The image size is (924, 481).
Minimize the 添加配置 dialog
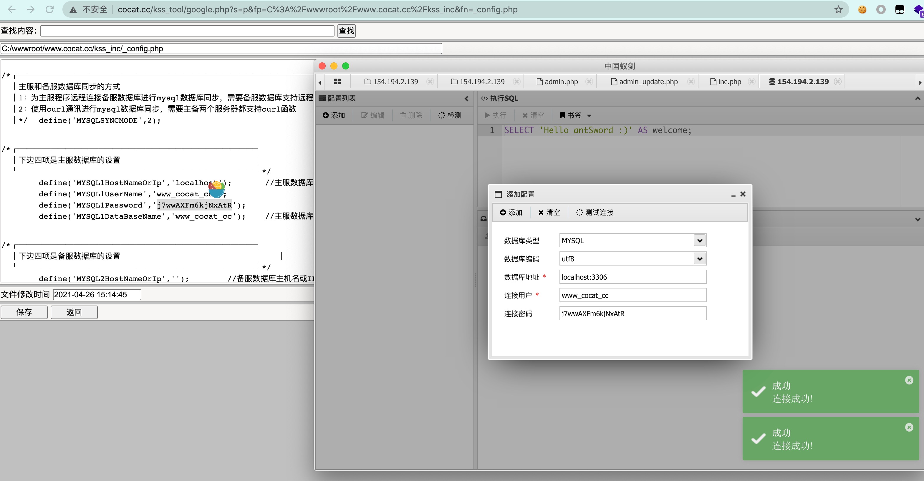[733, 195]
